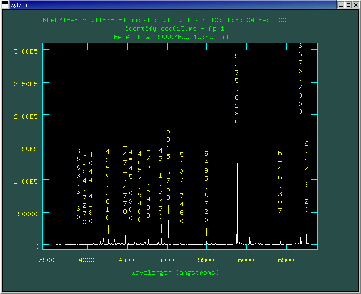This screenshot has height=294, width=361.
Task: Select the 3964.7270 line label
Action: pos(85,189)
